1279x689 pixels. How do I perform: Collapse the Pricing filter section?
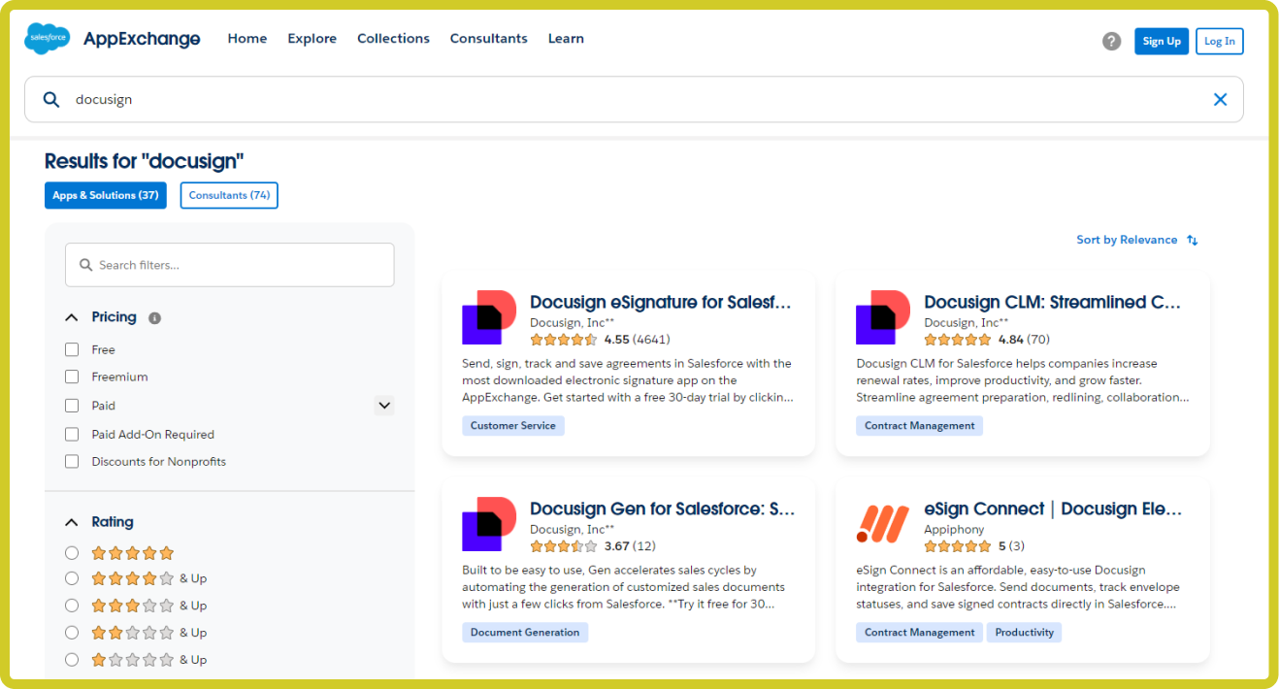[x=71, y=317]
